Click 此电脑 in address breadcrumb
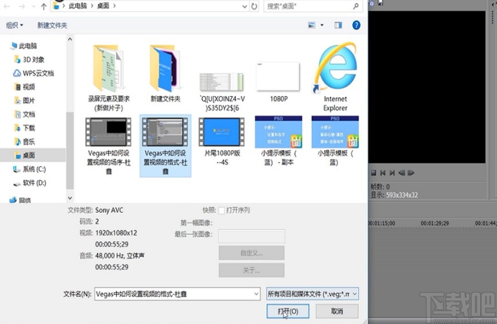 (x=77, y=6)
